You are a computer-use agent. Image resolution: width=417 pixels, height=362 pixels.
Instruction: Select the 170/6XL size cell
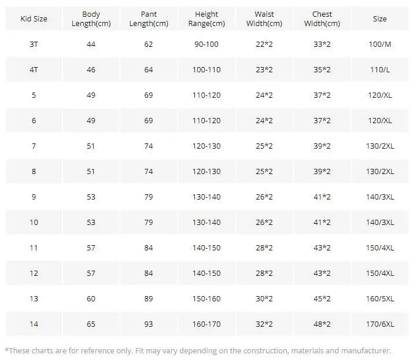point(380,324)
